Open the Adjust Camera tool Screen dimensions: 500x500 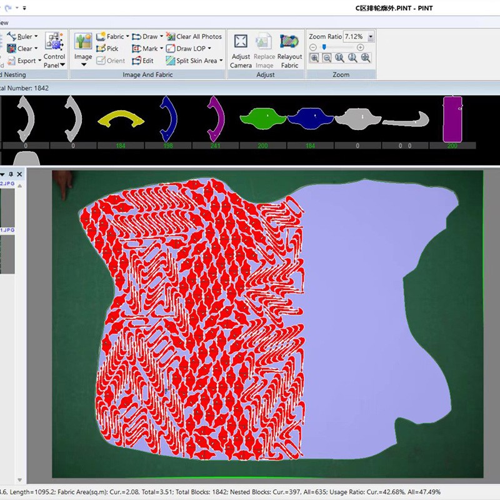(241, 51)
